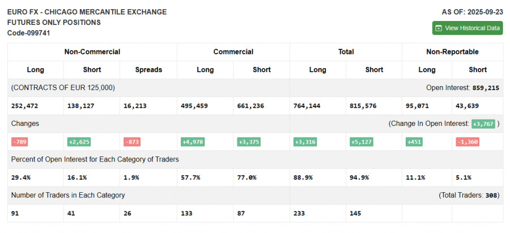Click the Spreads column header
The image size is (510, 233).
148,70
